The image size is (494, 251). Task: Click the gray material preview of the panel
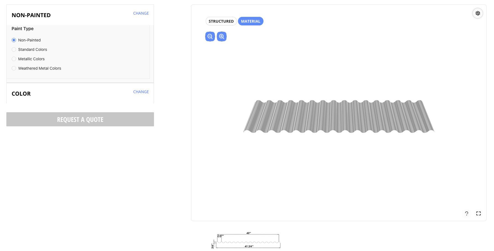pyautogui.click(x=339, y=117)
